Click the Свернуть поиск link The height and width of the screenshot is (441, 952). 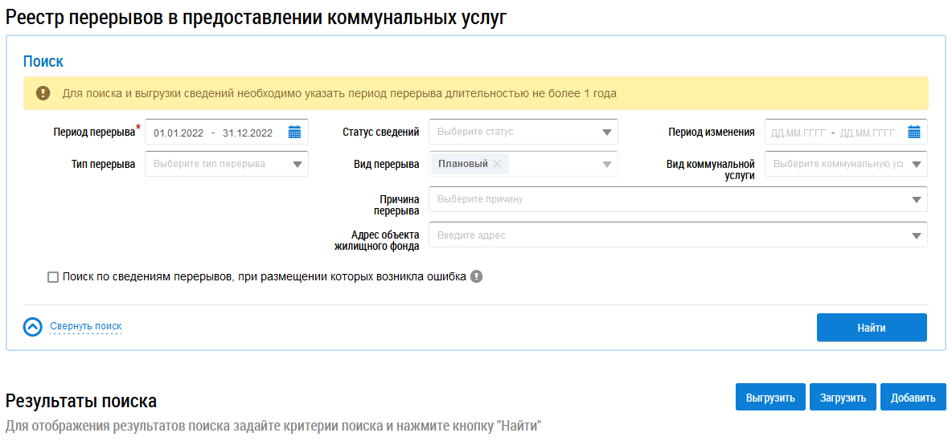[86, 327]
